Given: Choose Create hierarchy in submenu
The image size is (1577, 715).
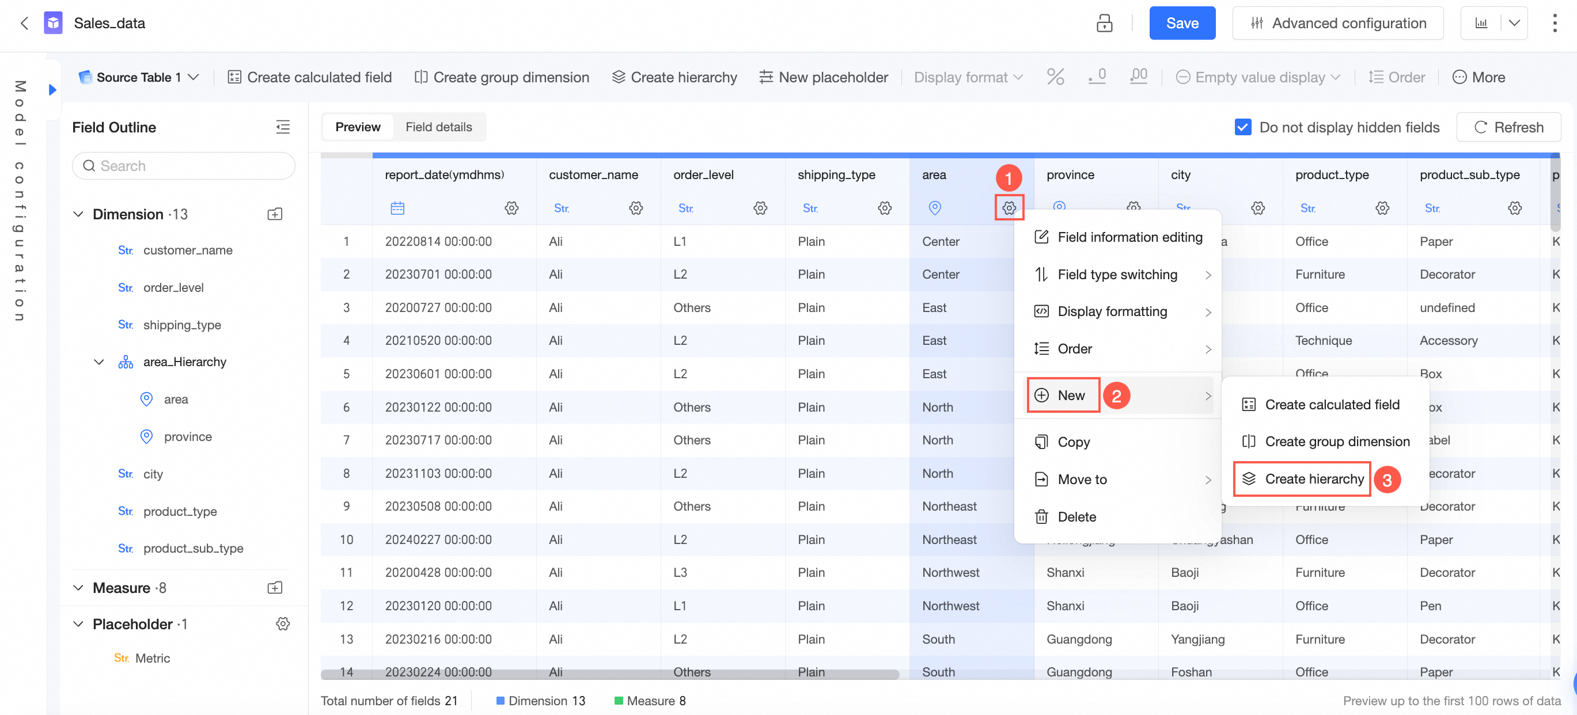Looking at the screenshot, I should [1325, 479].
